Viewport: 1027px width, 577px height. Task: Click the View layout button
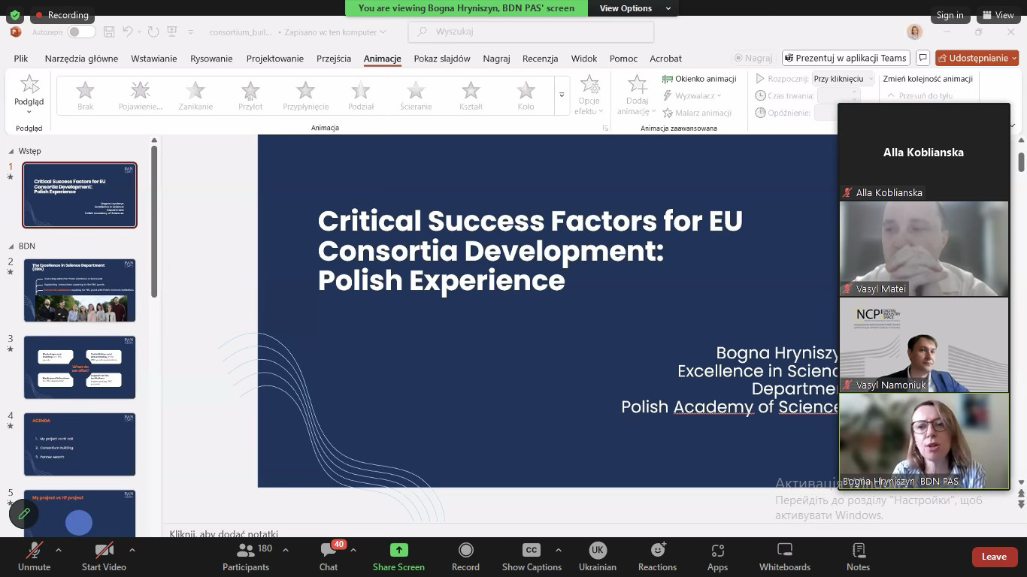pyautogui.click(x=998, y=15)
